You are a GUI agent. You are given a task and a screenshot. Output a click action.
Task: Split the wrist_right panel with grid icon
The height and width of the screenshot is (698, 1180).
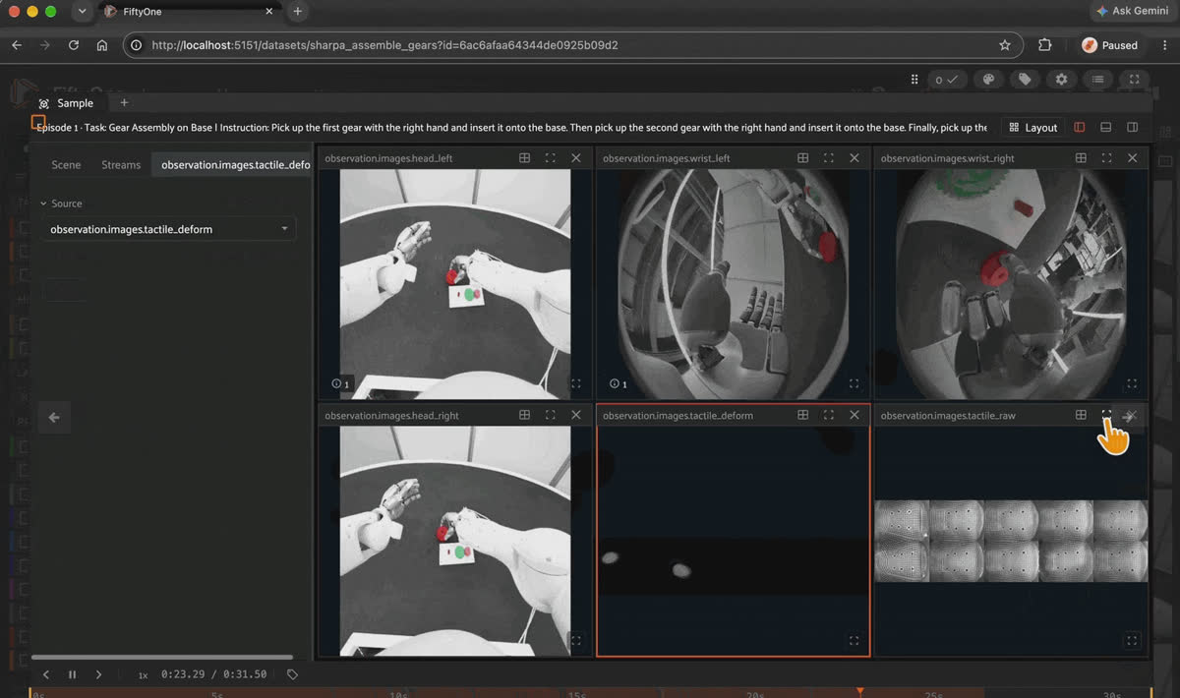[x=1082, y=158]
